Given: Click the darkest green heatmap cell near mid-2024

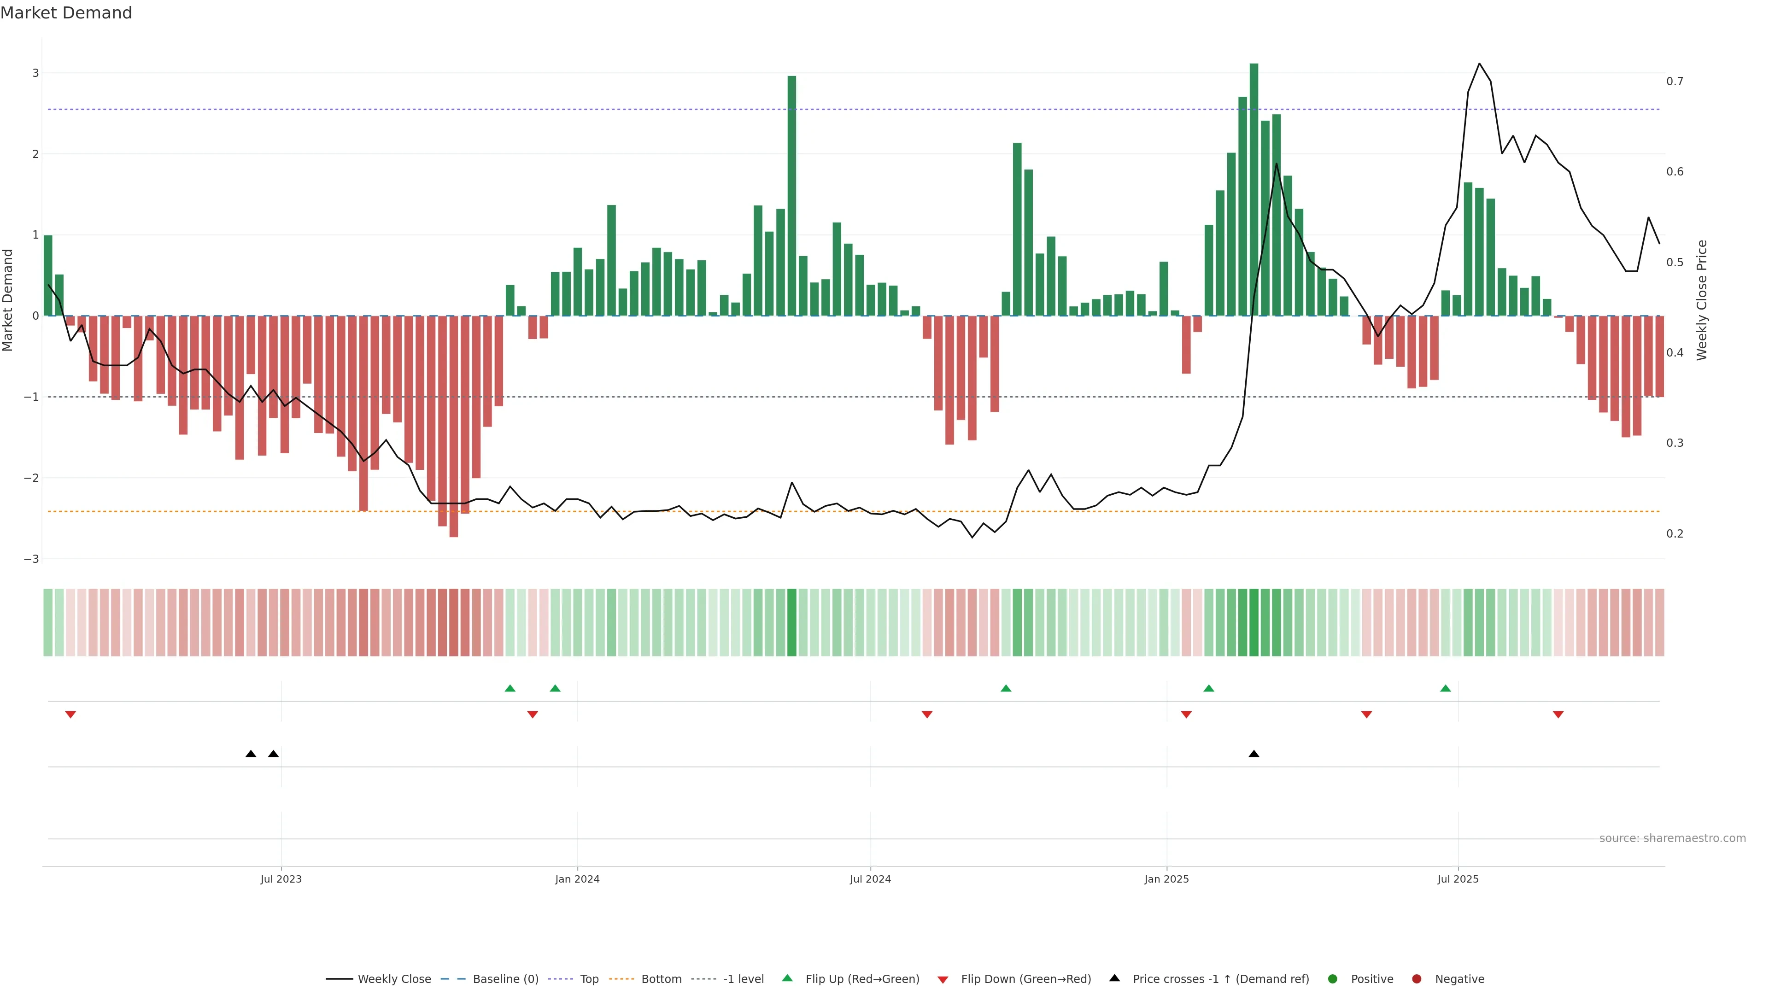Looking at the screenshot, I should click(x=792, y=622).
